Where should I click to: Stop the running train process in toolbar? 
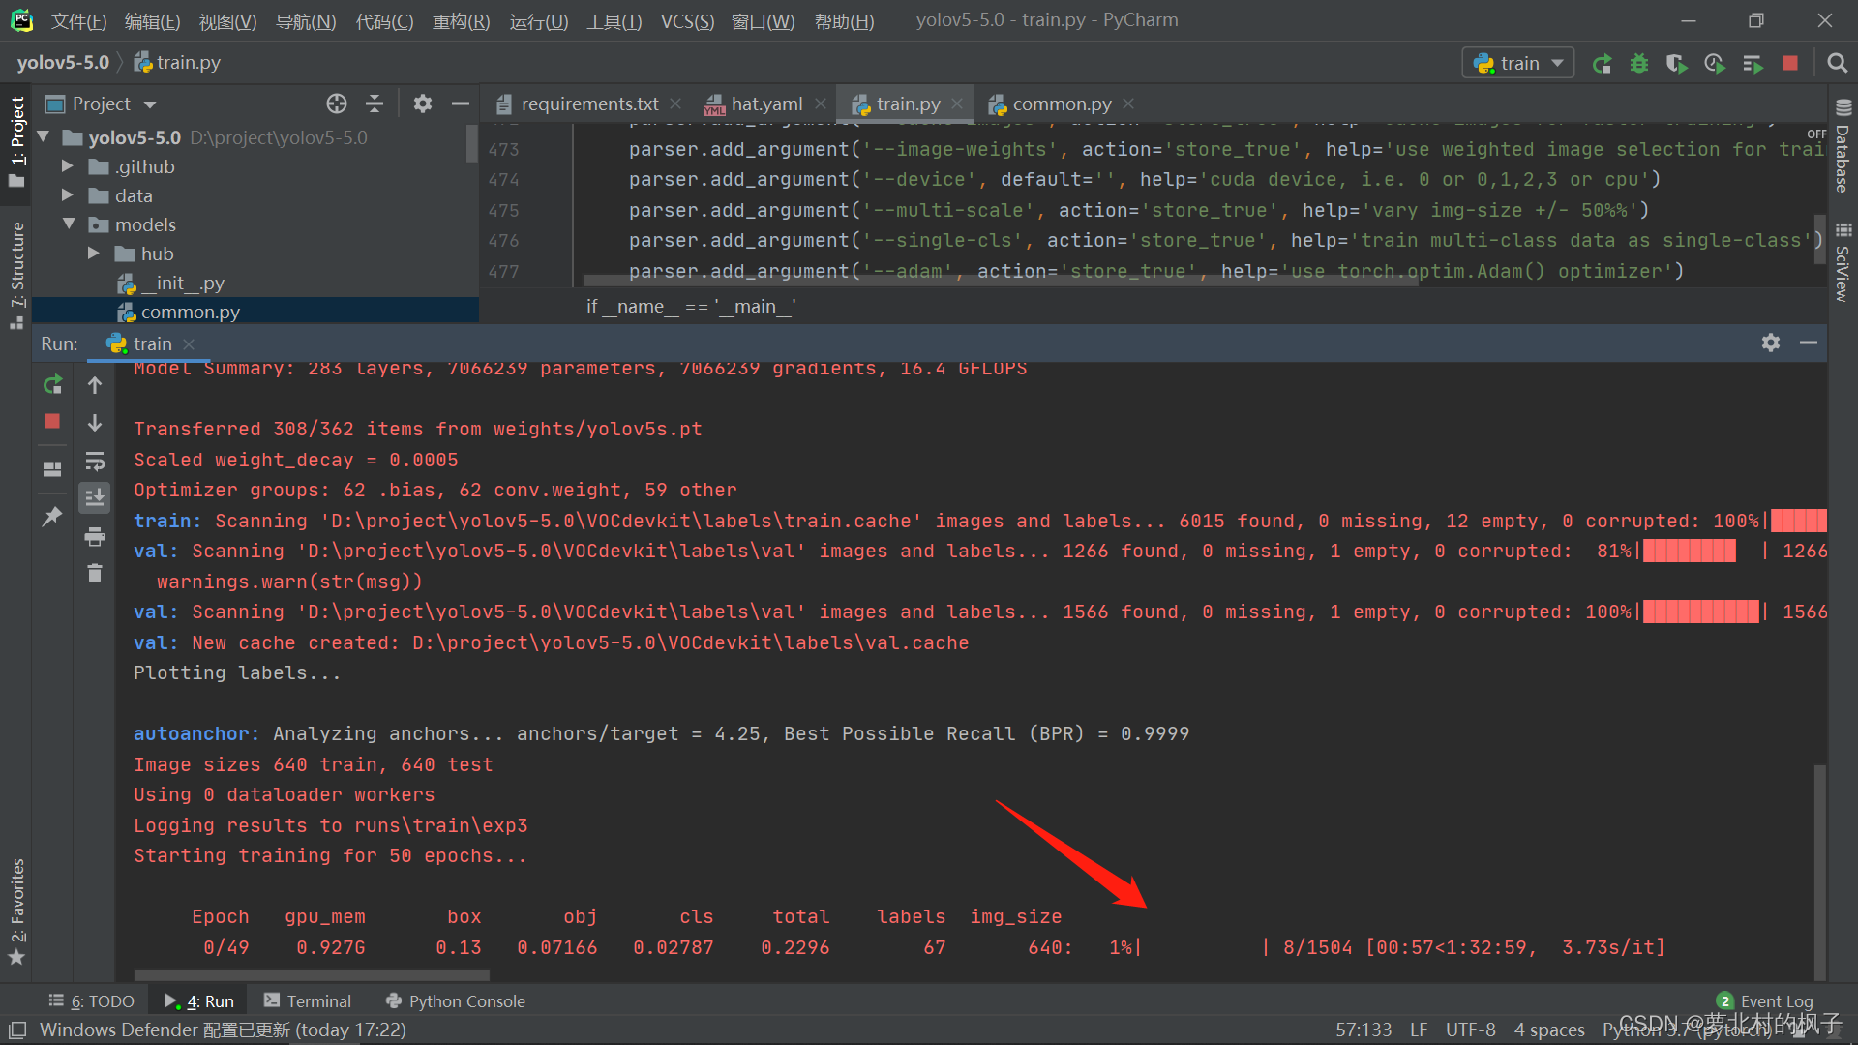(x=1790, y=64)
